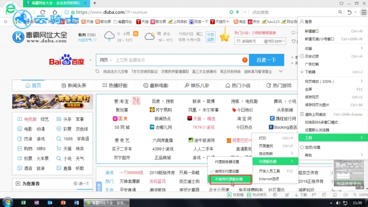Click the browser address bar URL

pyautogui.click(x=112, y=12)
